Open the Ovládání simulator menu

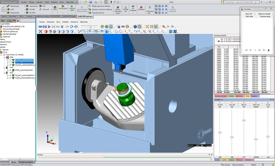[65, 22]
